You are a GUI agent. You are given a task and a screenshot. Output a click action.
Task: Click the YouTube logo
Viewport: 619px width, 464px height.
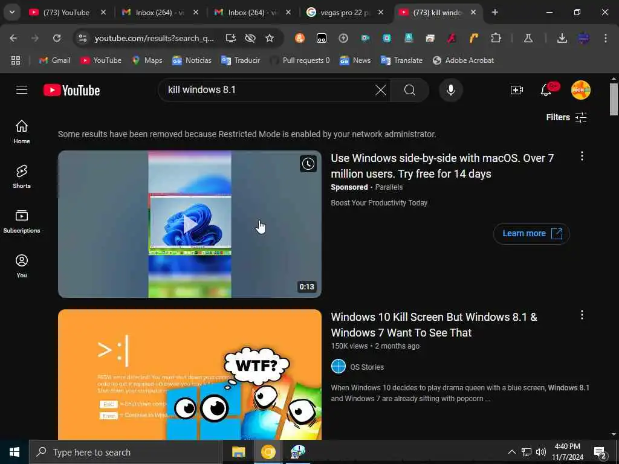pyautogui.click(x=72, y=91)
